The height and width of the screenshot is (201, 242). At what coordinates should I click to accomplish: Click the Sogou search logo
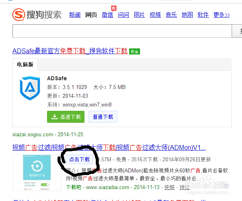(37, 15)
